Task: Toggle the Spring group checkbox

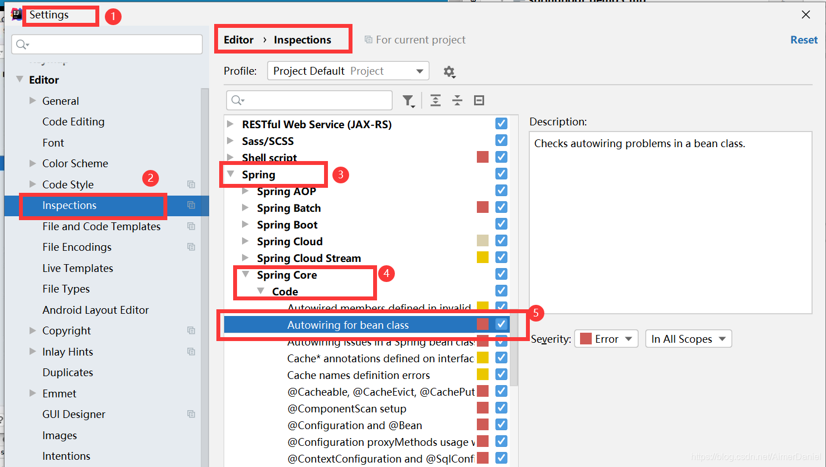Action: 501,174
